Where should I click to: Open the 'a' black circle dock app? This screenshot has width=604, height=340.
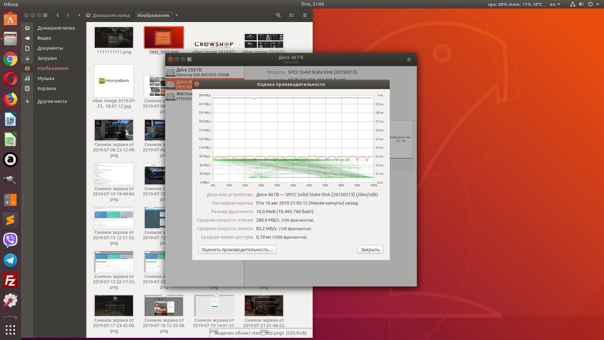(10, 160)
